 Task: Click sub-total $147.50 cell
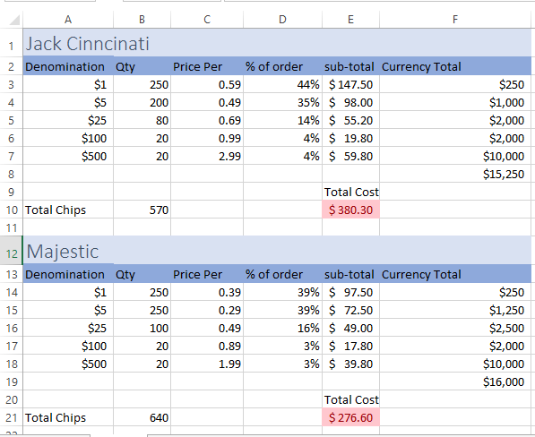pyautogui.click(x=350, y=84)
